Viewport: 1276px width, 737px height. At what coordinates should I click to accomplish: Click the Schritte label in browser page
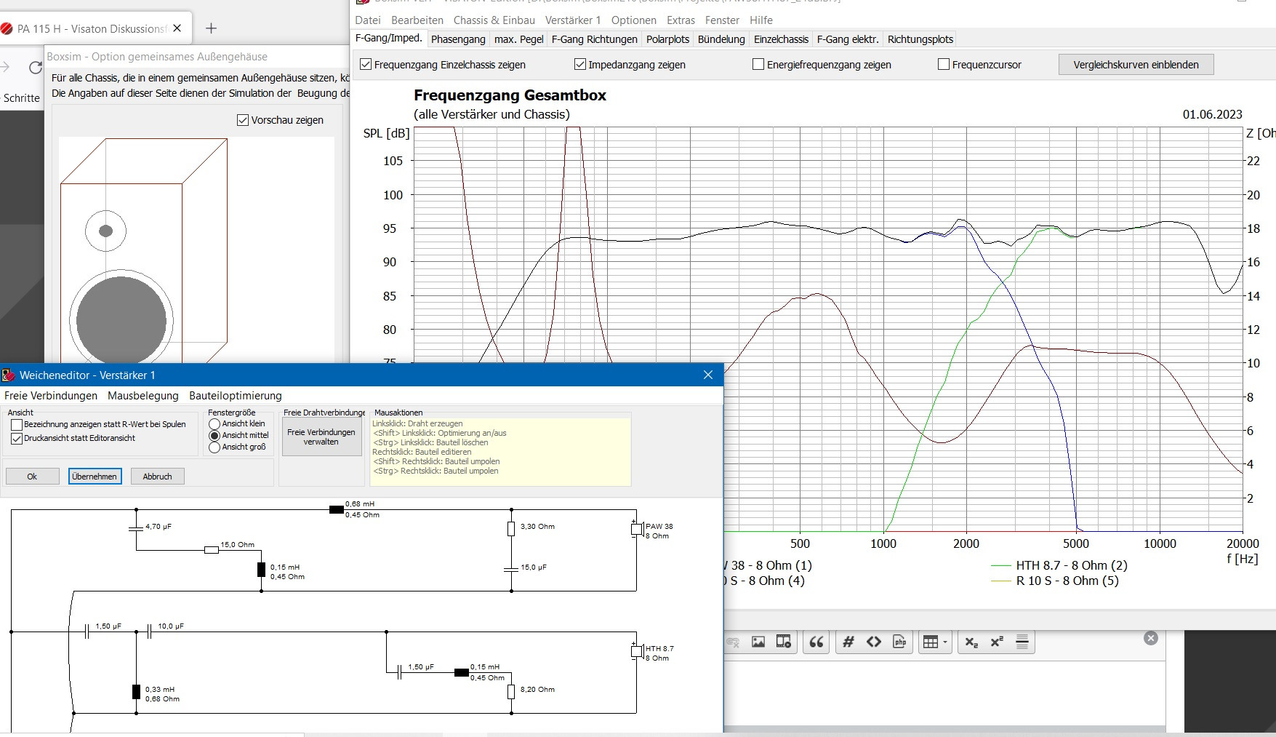[22, 98]
